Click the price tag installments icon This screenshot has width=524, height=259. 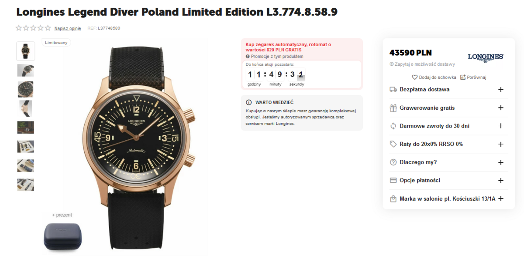tap(393, 144)
